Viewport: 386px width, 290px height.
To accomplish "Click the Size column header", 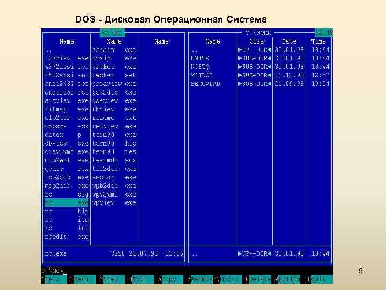I will [x=256, y=41].
